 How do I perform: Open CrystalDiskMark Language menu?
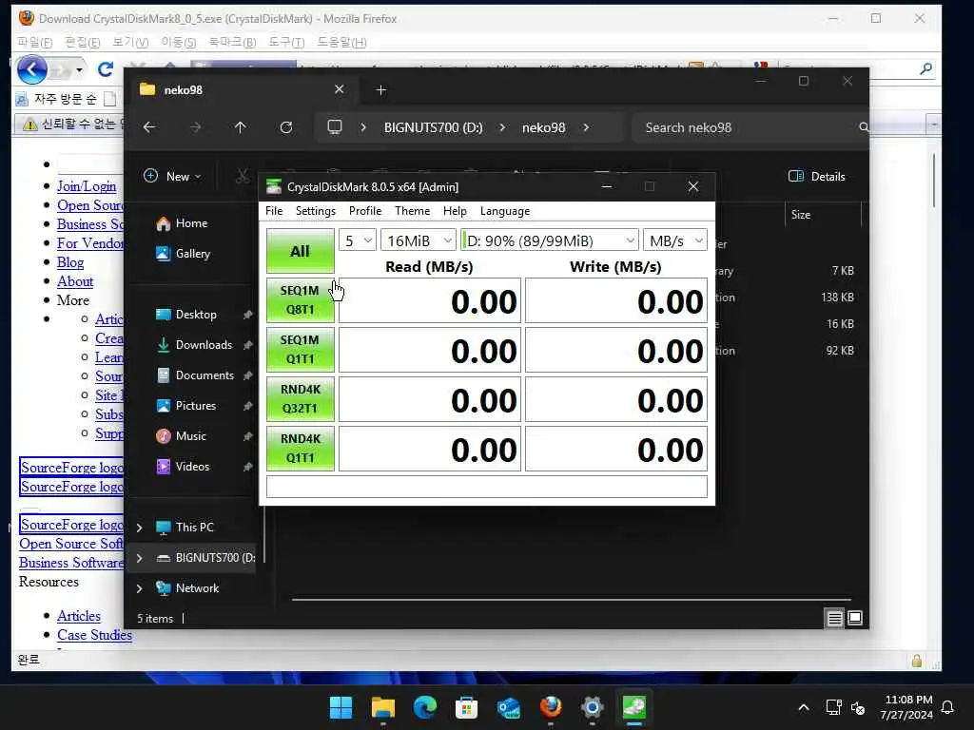[x=505, y=211]
